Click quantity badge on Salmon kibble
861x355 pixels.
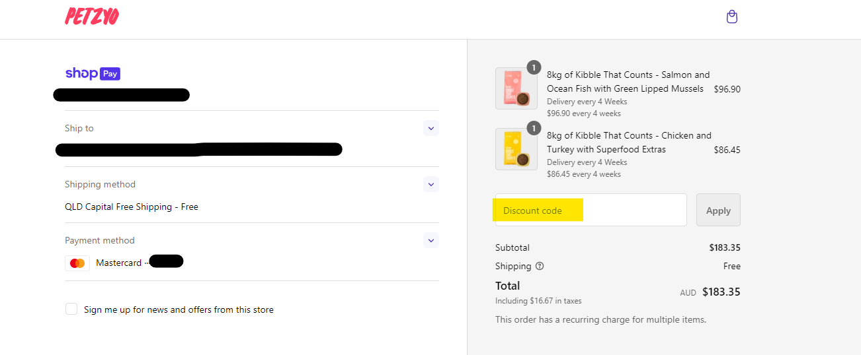point(534,67)
